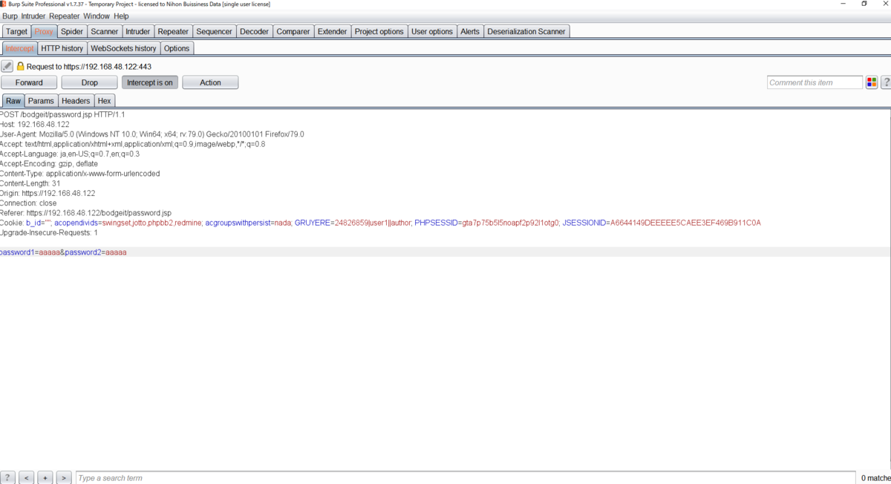The width and height of the screenshot is (891, 484).
Task: Open the Repeater tool tab
Action: tap(173, 31)
